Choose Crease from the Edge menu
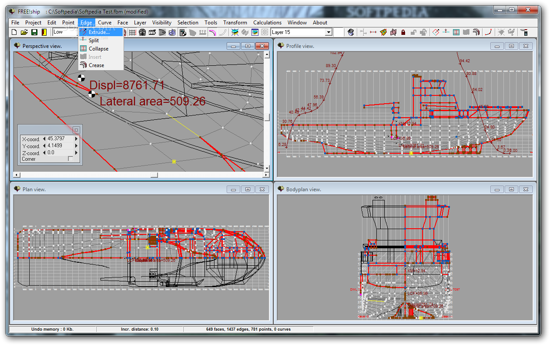The width and height of the screenshot is (550, 345). (x=101, y=65)
